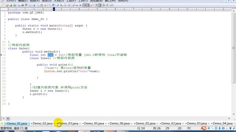Image resolution: width=236 pixels, height=132 pixels.
Task: Open Find with the magnifier icon
Action: (58, 5)
